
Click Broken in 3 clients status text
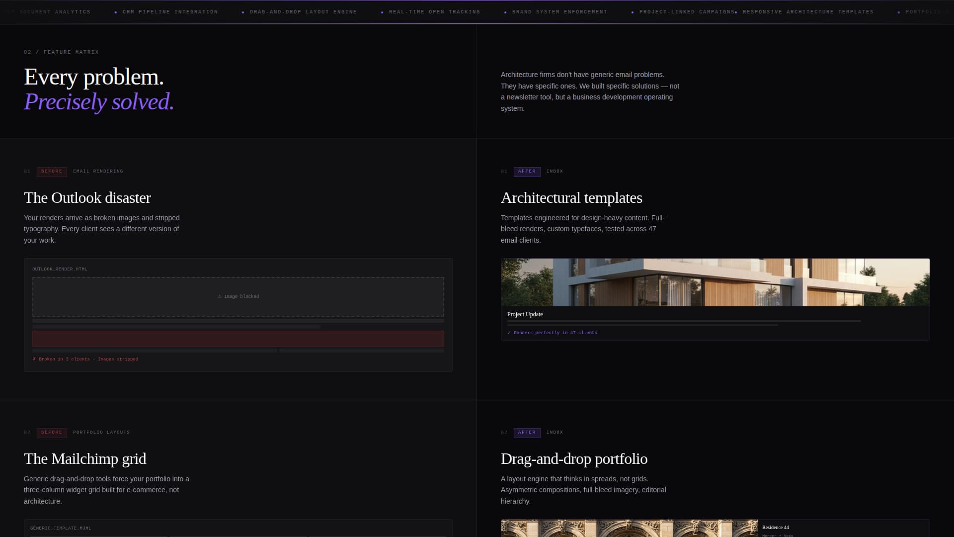click(88, 359)
